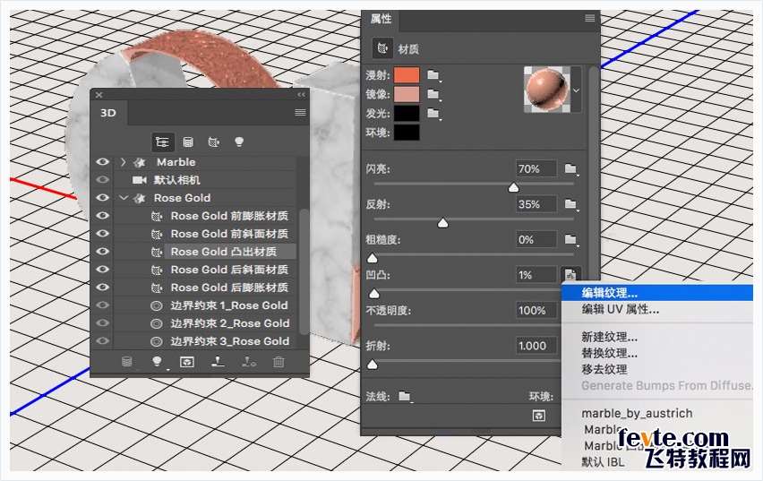Image resolution: width=763 pixels, height=481 pixels.
Task: Open reflection (反射) texture folder icon
Action: click(x=570, y=204)
